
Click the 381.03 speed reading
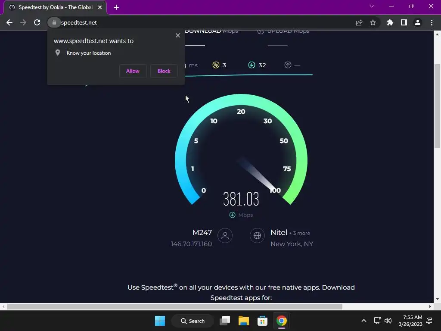[x=241, y=199]
